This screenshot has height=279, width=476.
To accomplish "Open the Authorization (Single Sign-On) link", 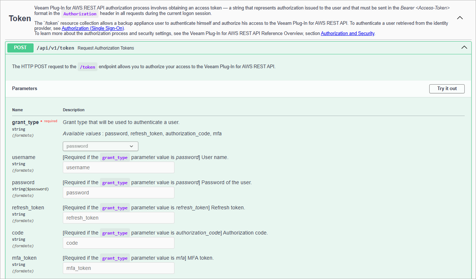I will tap(93, 28).
